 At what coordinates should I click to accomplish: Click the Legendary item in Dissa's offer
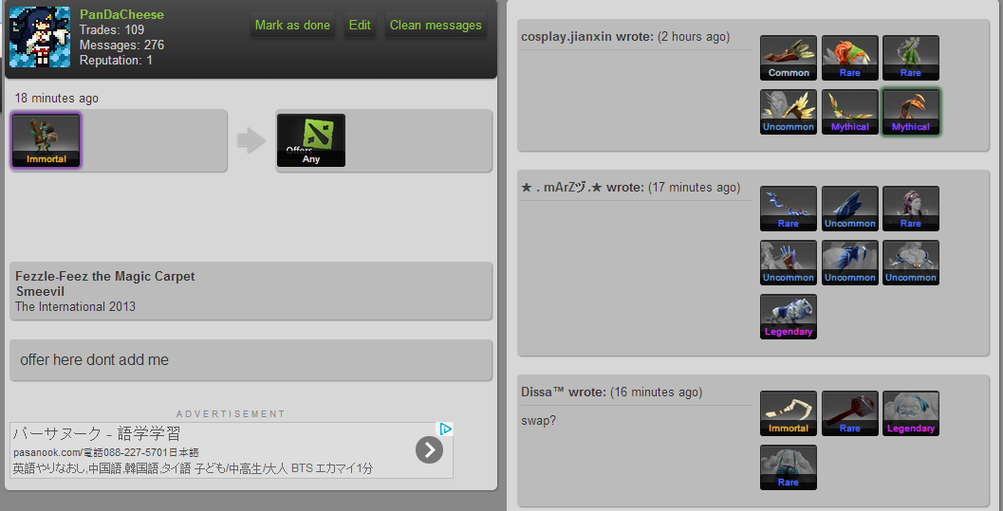[911, 414]
